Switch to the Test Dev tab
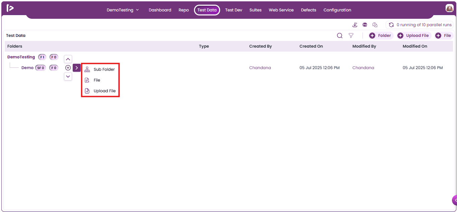The width and height of the screenshot is (457, 212). [234, 10]
